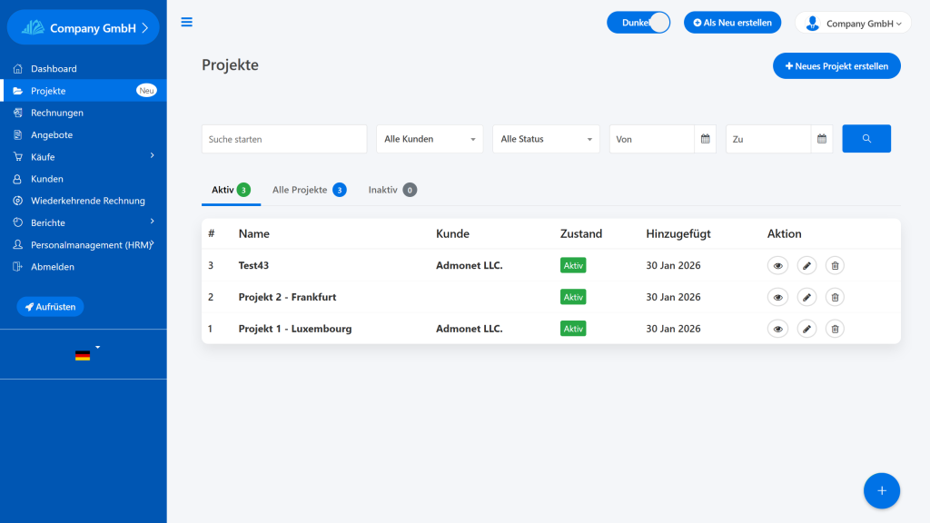Image resolution: width=930 pixels, height=523 pixels.
Task: Click the floating blue plus button
Action: point(881,490)
